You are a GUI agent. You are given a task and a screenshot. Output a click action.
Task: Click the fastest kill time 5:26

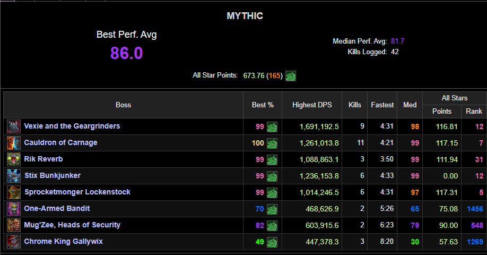pyautogui.click(x=387, y=208)
